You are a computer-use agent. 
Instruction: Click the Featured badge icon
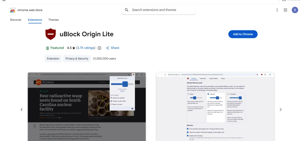(47, 48)
